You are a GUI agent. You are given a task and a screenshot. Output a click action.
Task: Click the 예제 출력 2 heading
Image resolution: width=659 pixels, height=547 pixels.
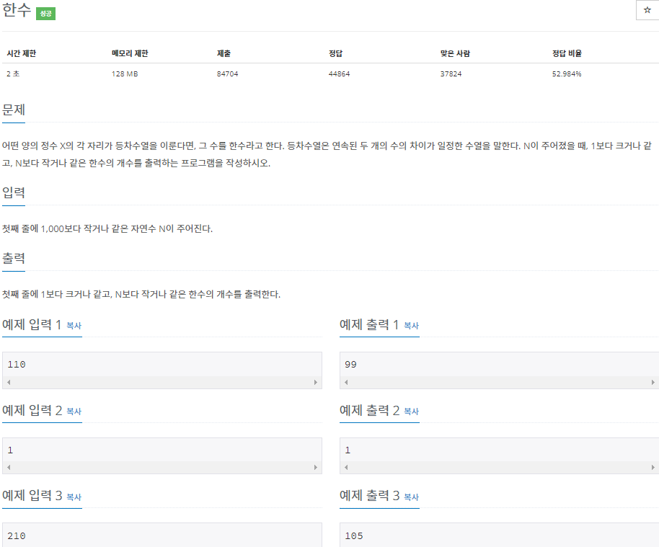370,411
